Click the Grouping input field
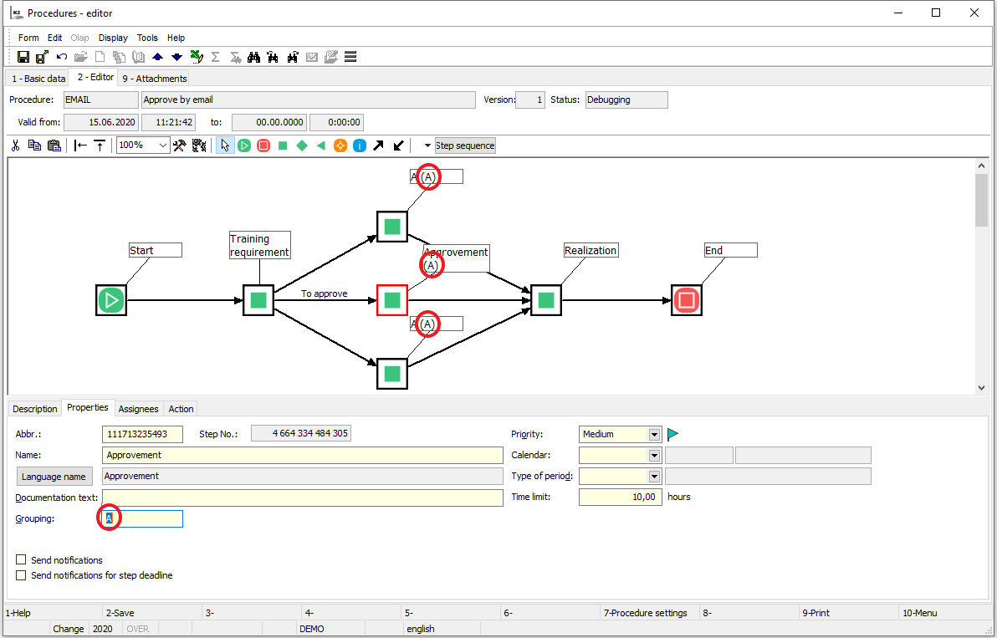This screenshot has width=997, height=638. pyautogui.click(x=142, y=519)
